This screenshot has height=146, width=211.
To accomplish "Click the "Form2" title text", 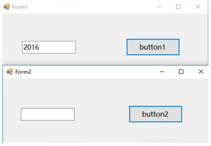I will point(23,72).
